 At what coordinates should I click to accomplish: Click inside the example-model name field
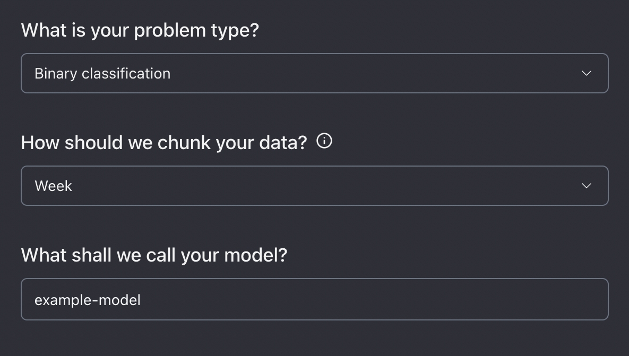[x=314, y=299]
